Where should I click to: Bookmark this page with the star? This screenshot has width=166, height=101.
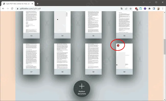[x=131, y=9]
